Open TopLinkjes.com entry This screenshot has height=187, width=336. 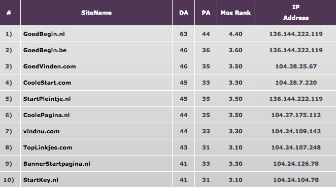tap(48, 147)
